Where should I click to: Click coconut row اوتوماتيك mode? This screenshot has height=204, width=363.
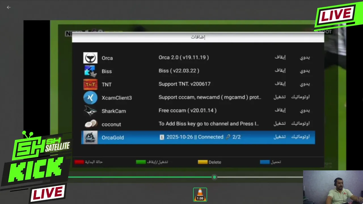300,124
